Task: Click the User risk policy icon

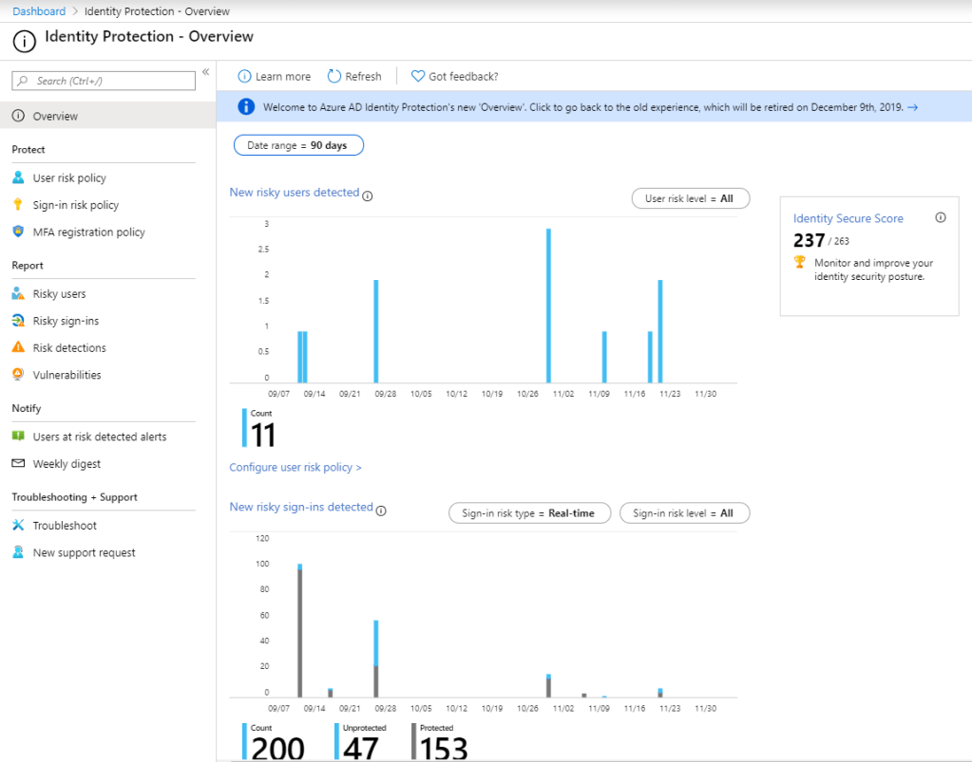Action: coord(18,177)
